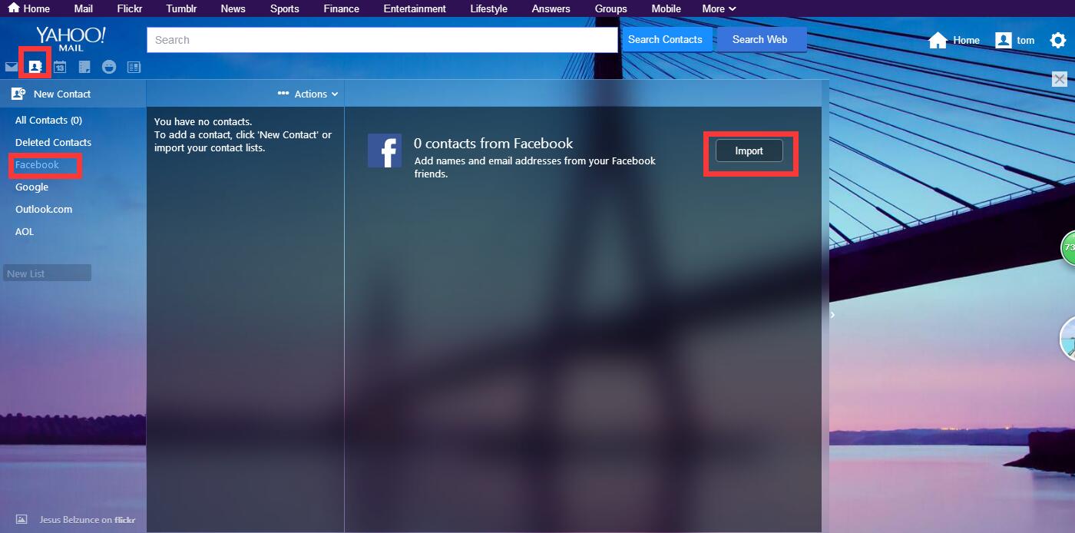
Task: Open the settings gear icon
Action: point(1058,40)
